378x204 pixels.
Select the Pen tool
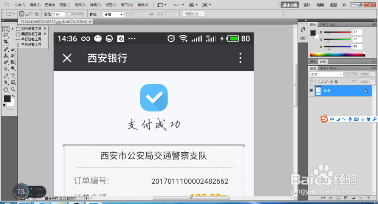[x=6, y=76]
